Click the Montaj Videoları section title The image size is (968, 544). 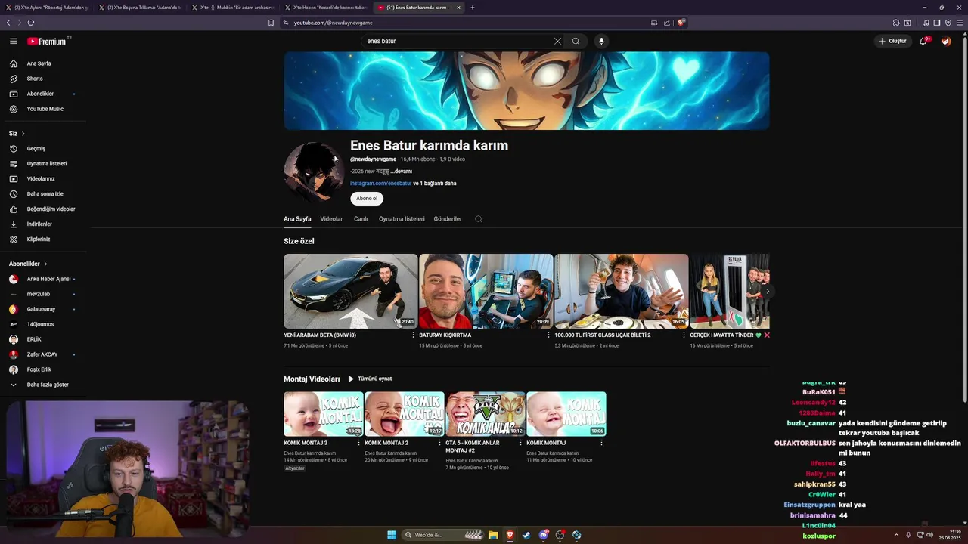312,379
